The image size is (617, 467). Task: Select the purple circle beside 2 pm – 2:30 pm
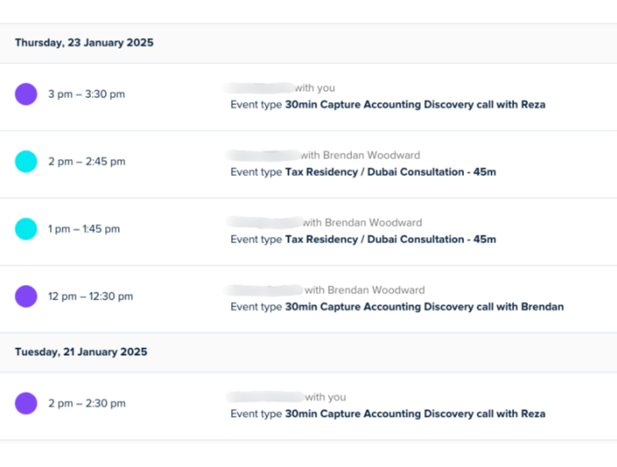pos(26,403)
